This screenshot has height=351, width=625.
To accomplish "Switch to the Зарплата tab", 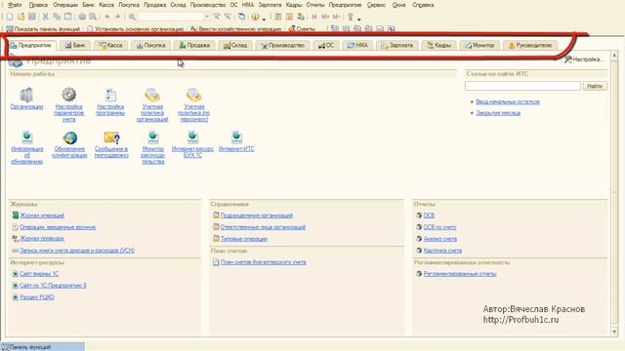I will 397,46.
